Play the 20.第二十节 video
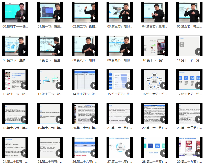The height and width of the screenshot is (164, 204). (x=94, y=119)
